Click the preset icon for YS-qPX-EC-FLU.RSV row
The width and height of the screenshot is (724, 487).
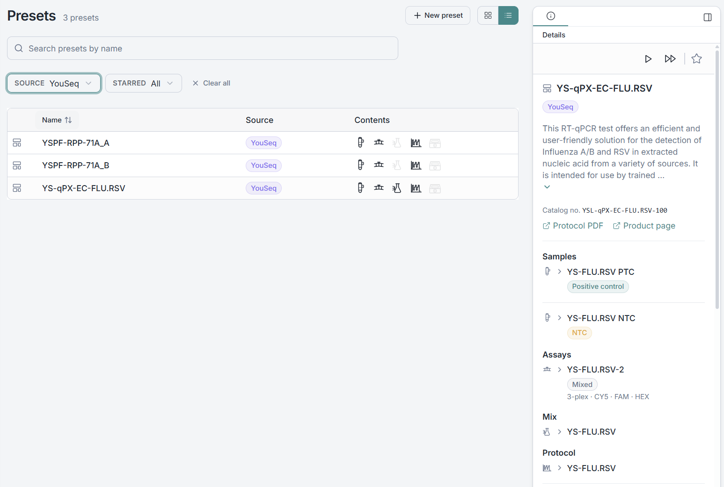(x=17, y=188)
